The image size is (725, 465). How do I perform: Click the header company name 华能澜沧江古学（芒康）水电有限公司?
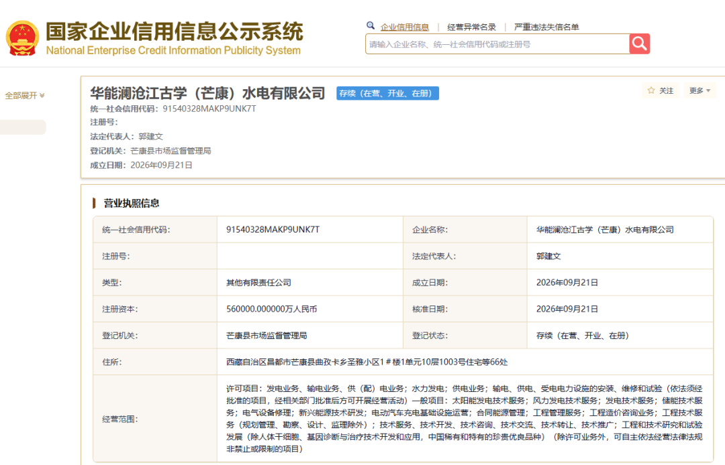point(207,93)
